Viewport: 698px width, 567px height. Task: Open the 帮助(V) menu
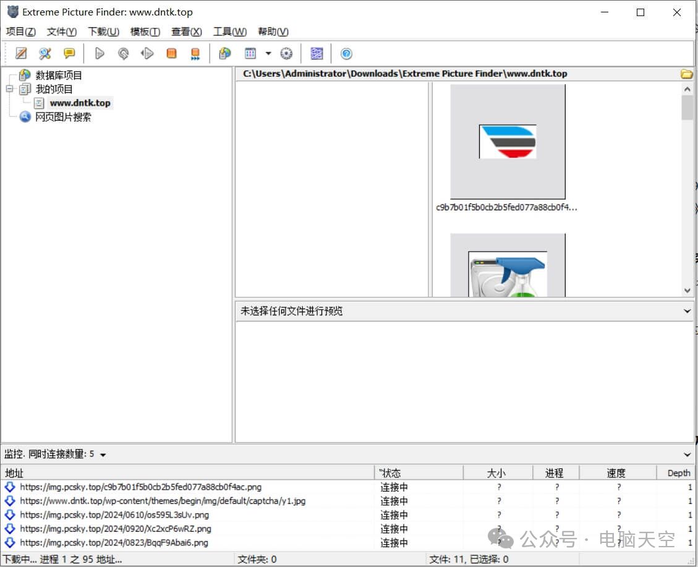[273, 32]
